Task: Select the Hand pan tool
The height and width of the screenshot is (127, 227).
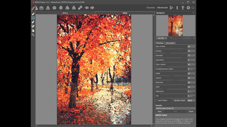Action: tap(33, 31)
